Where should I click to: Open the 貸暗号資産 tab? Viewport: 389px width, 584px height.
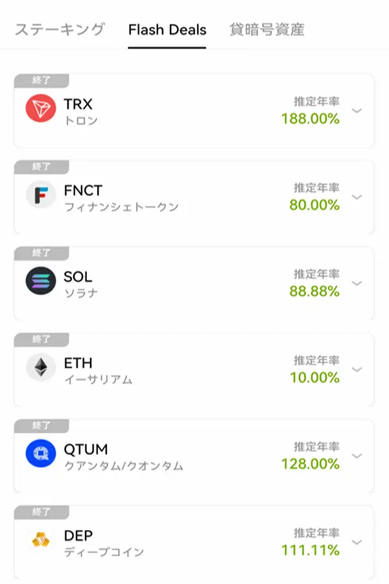click(268, 29)
